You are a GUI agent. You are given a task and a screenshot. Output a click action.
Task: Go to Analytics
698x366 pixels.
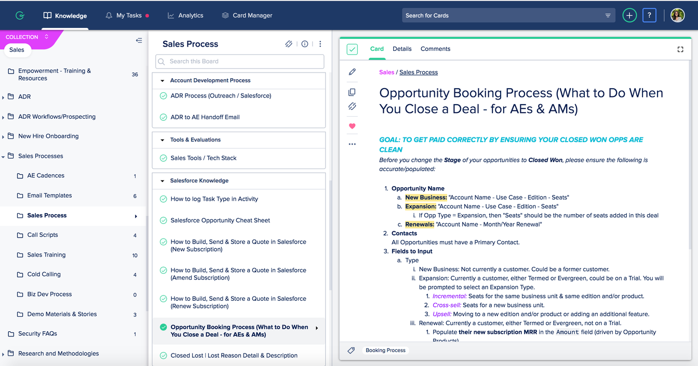(185, 16)
